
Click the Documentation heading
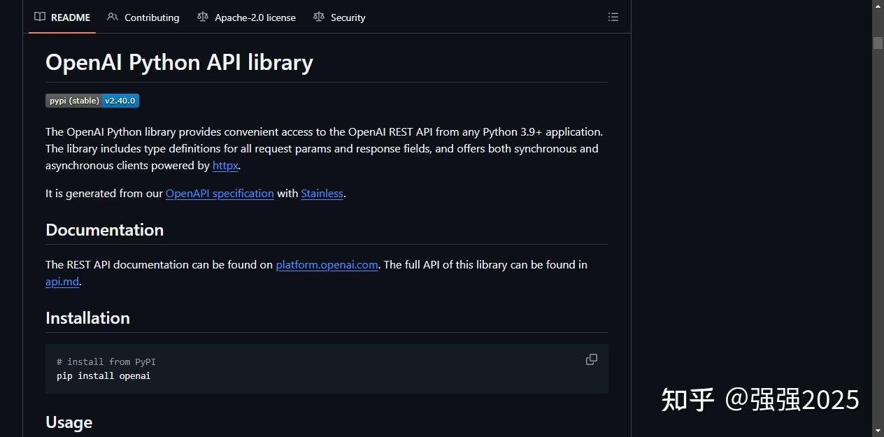pyautogui.click(x=104, y=230)
